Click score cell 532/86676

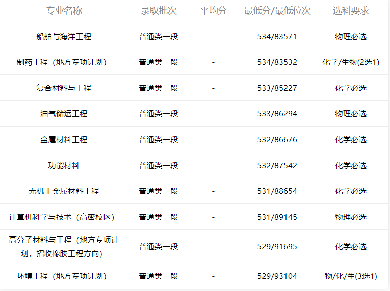277,140
